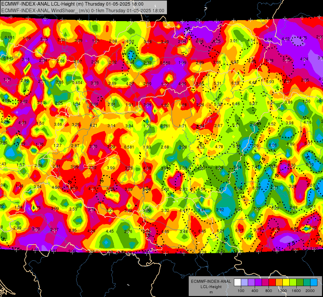Click the wind shear value 6.67

240,230
